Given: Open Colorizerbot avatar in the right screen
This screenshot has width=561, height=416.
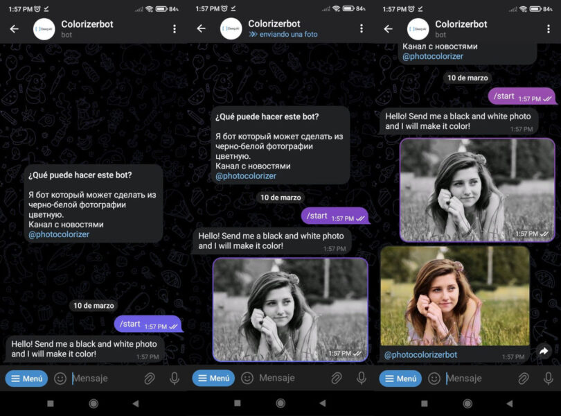Looking at the screenshot, I should pyautogui.click(x=418, y=29).
